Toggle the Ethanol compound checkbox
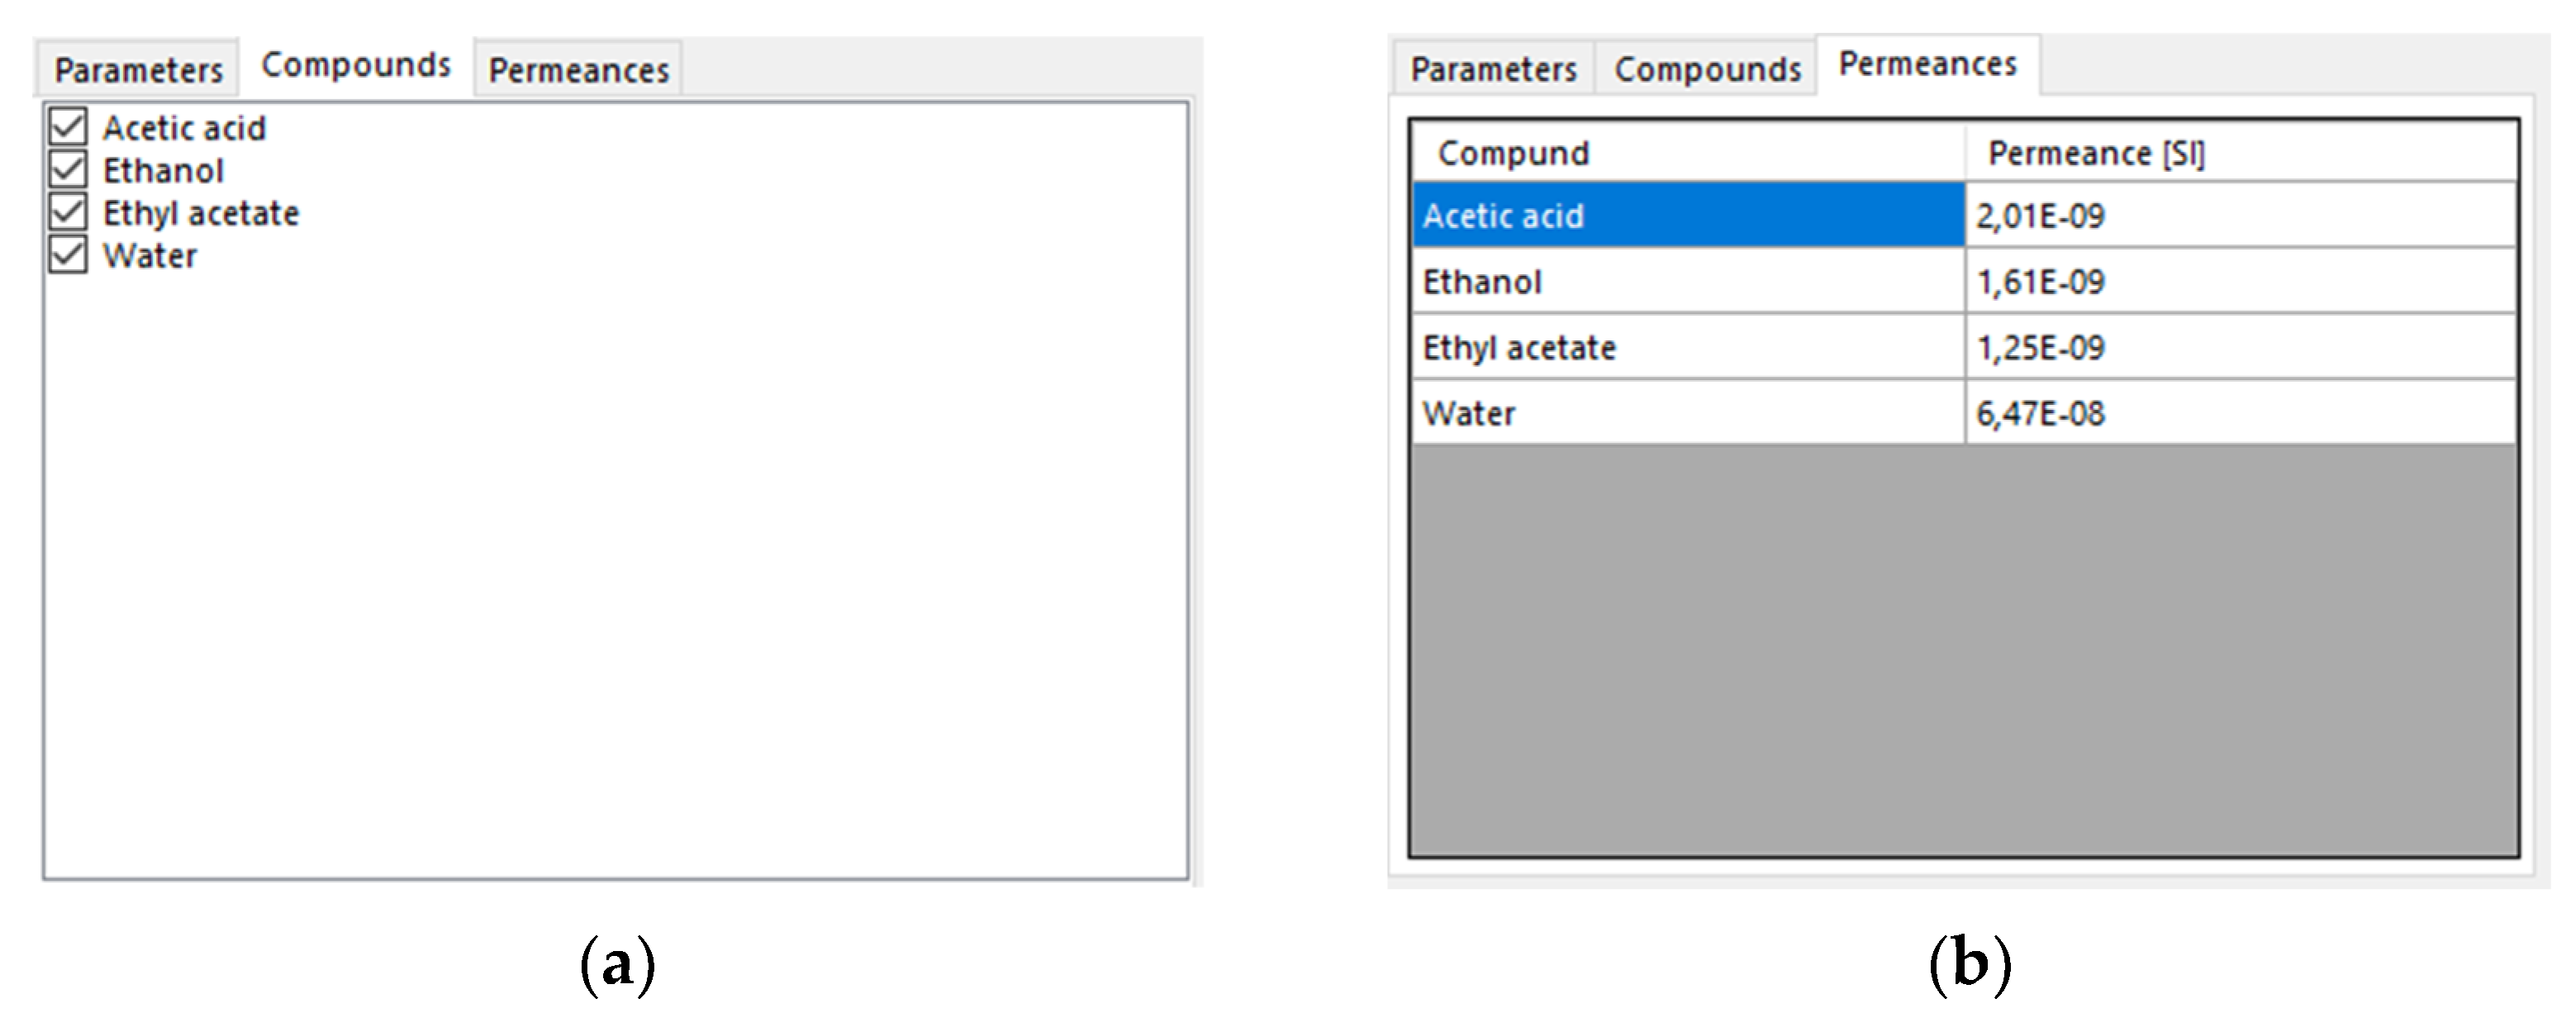This screenshot has width=2576, height=1013. click(68, 170)
